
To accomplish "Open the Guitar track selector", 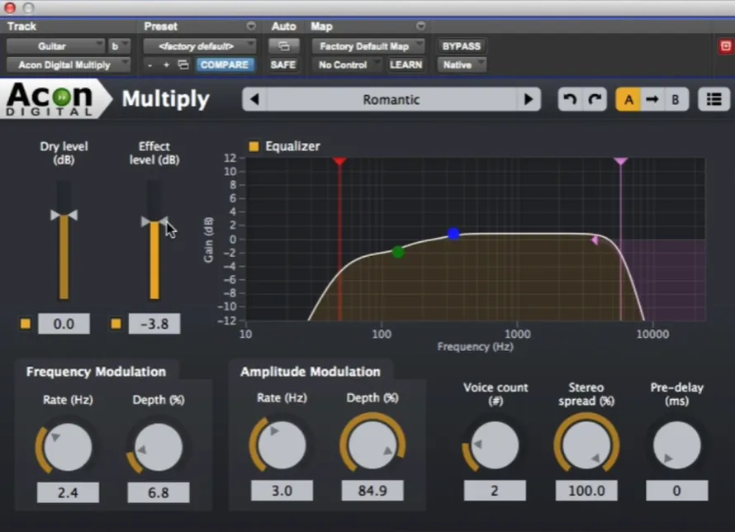I will tap(55, 46).
